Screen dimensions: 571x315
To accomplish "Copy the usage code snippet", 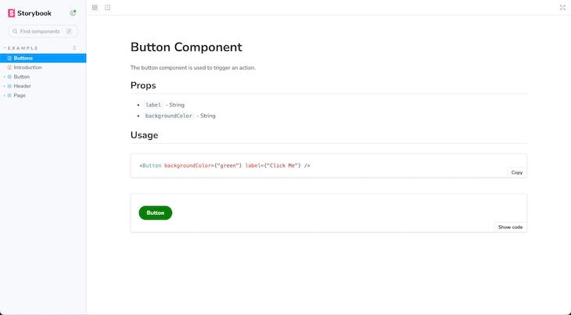I will [516, 172].
